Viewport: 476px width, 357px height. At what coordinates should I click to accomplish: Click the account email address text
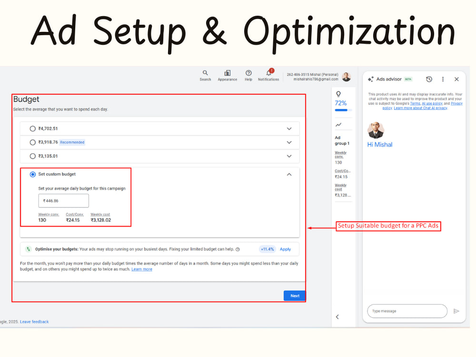316,79
